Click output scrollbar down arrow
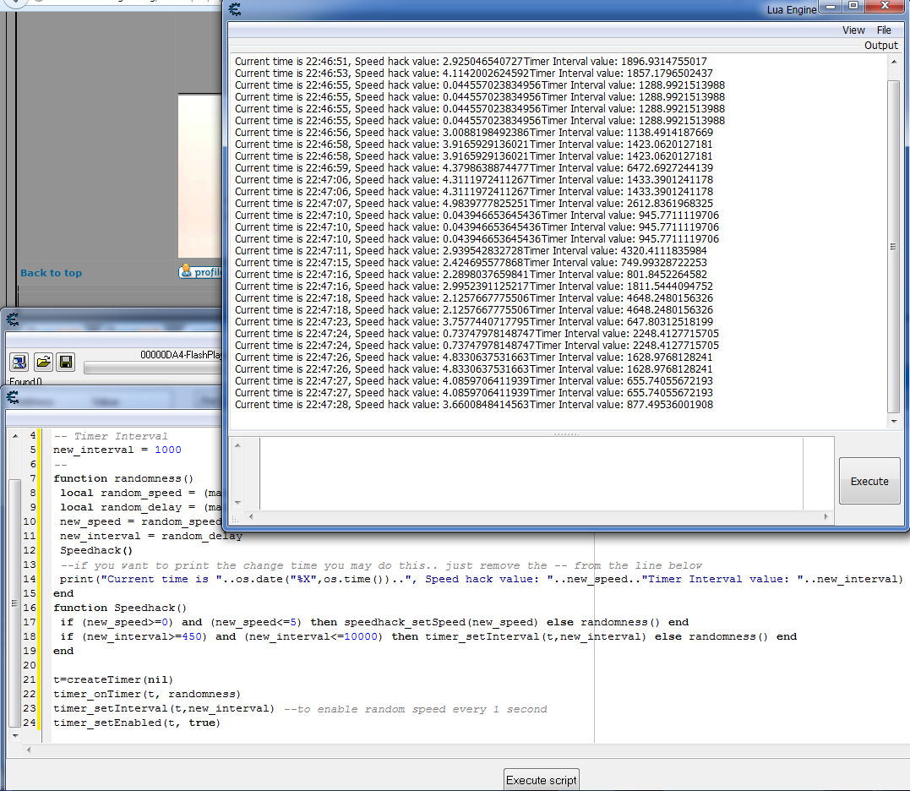910x791 pixels. (x=894, y=422)
